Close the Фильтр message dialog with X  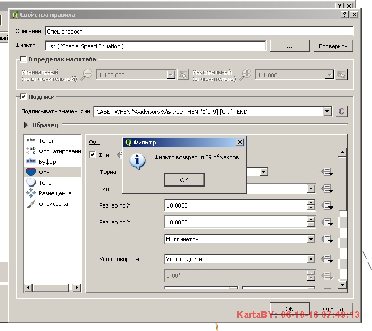240,142
